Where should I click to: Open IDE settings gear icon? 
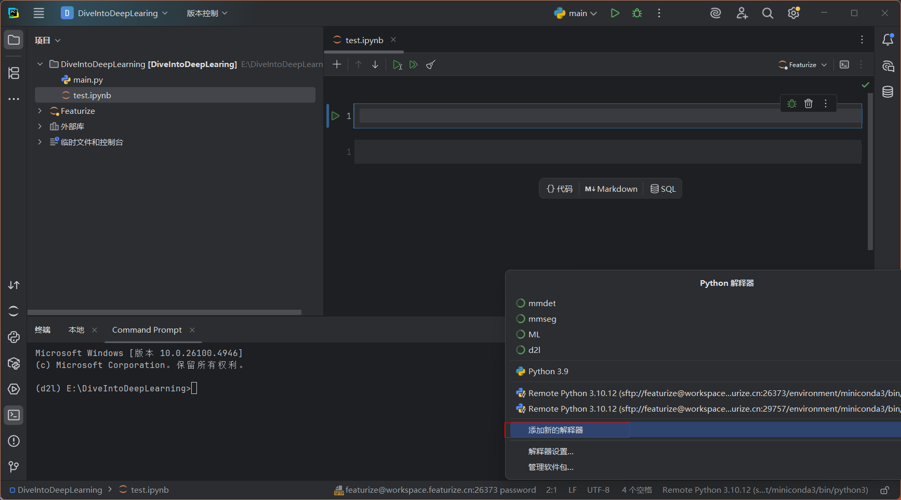click(x=793, y=13)
